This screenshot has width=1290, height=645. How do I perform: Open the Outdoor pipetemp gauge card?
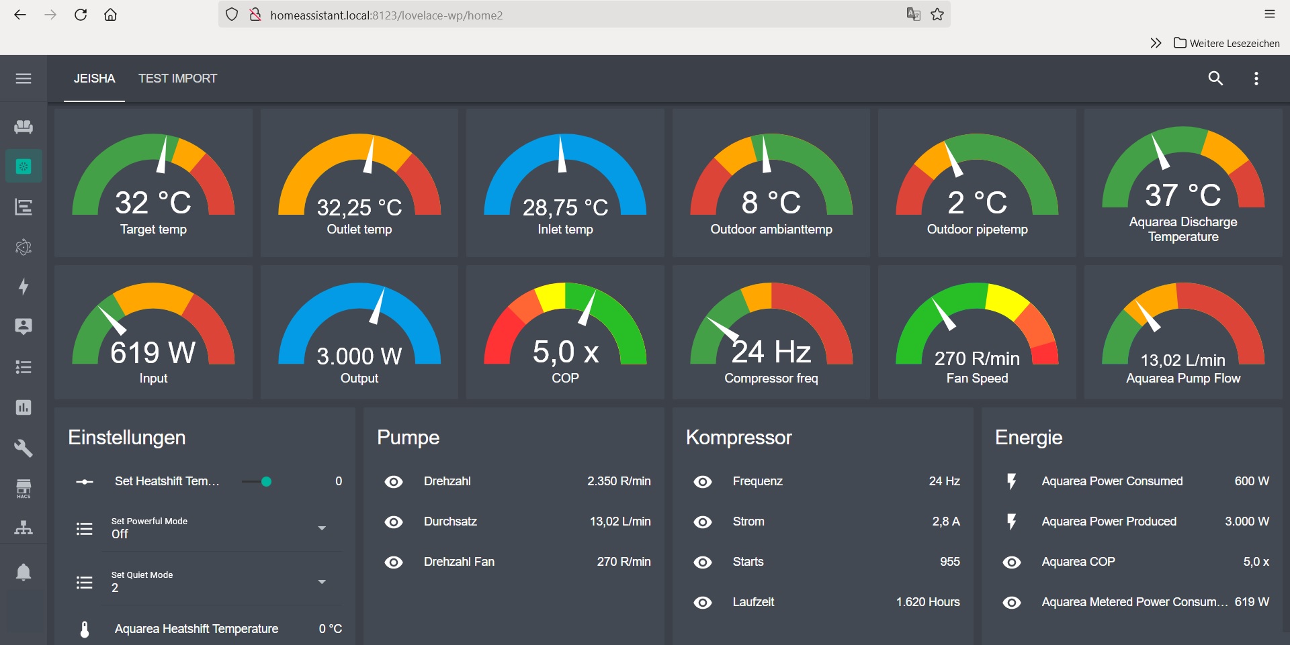pos(977,183)
